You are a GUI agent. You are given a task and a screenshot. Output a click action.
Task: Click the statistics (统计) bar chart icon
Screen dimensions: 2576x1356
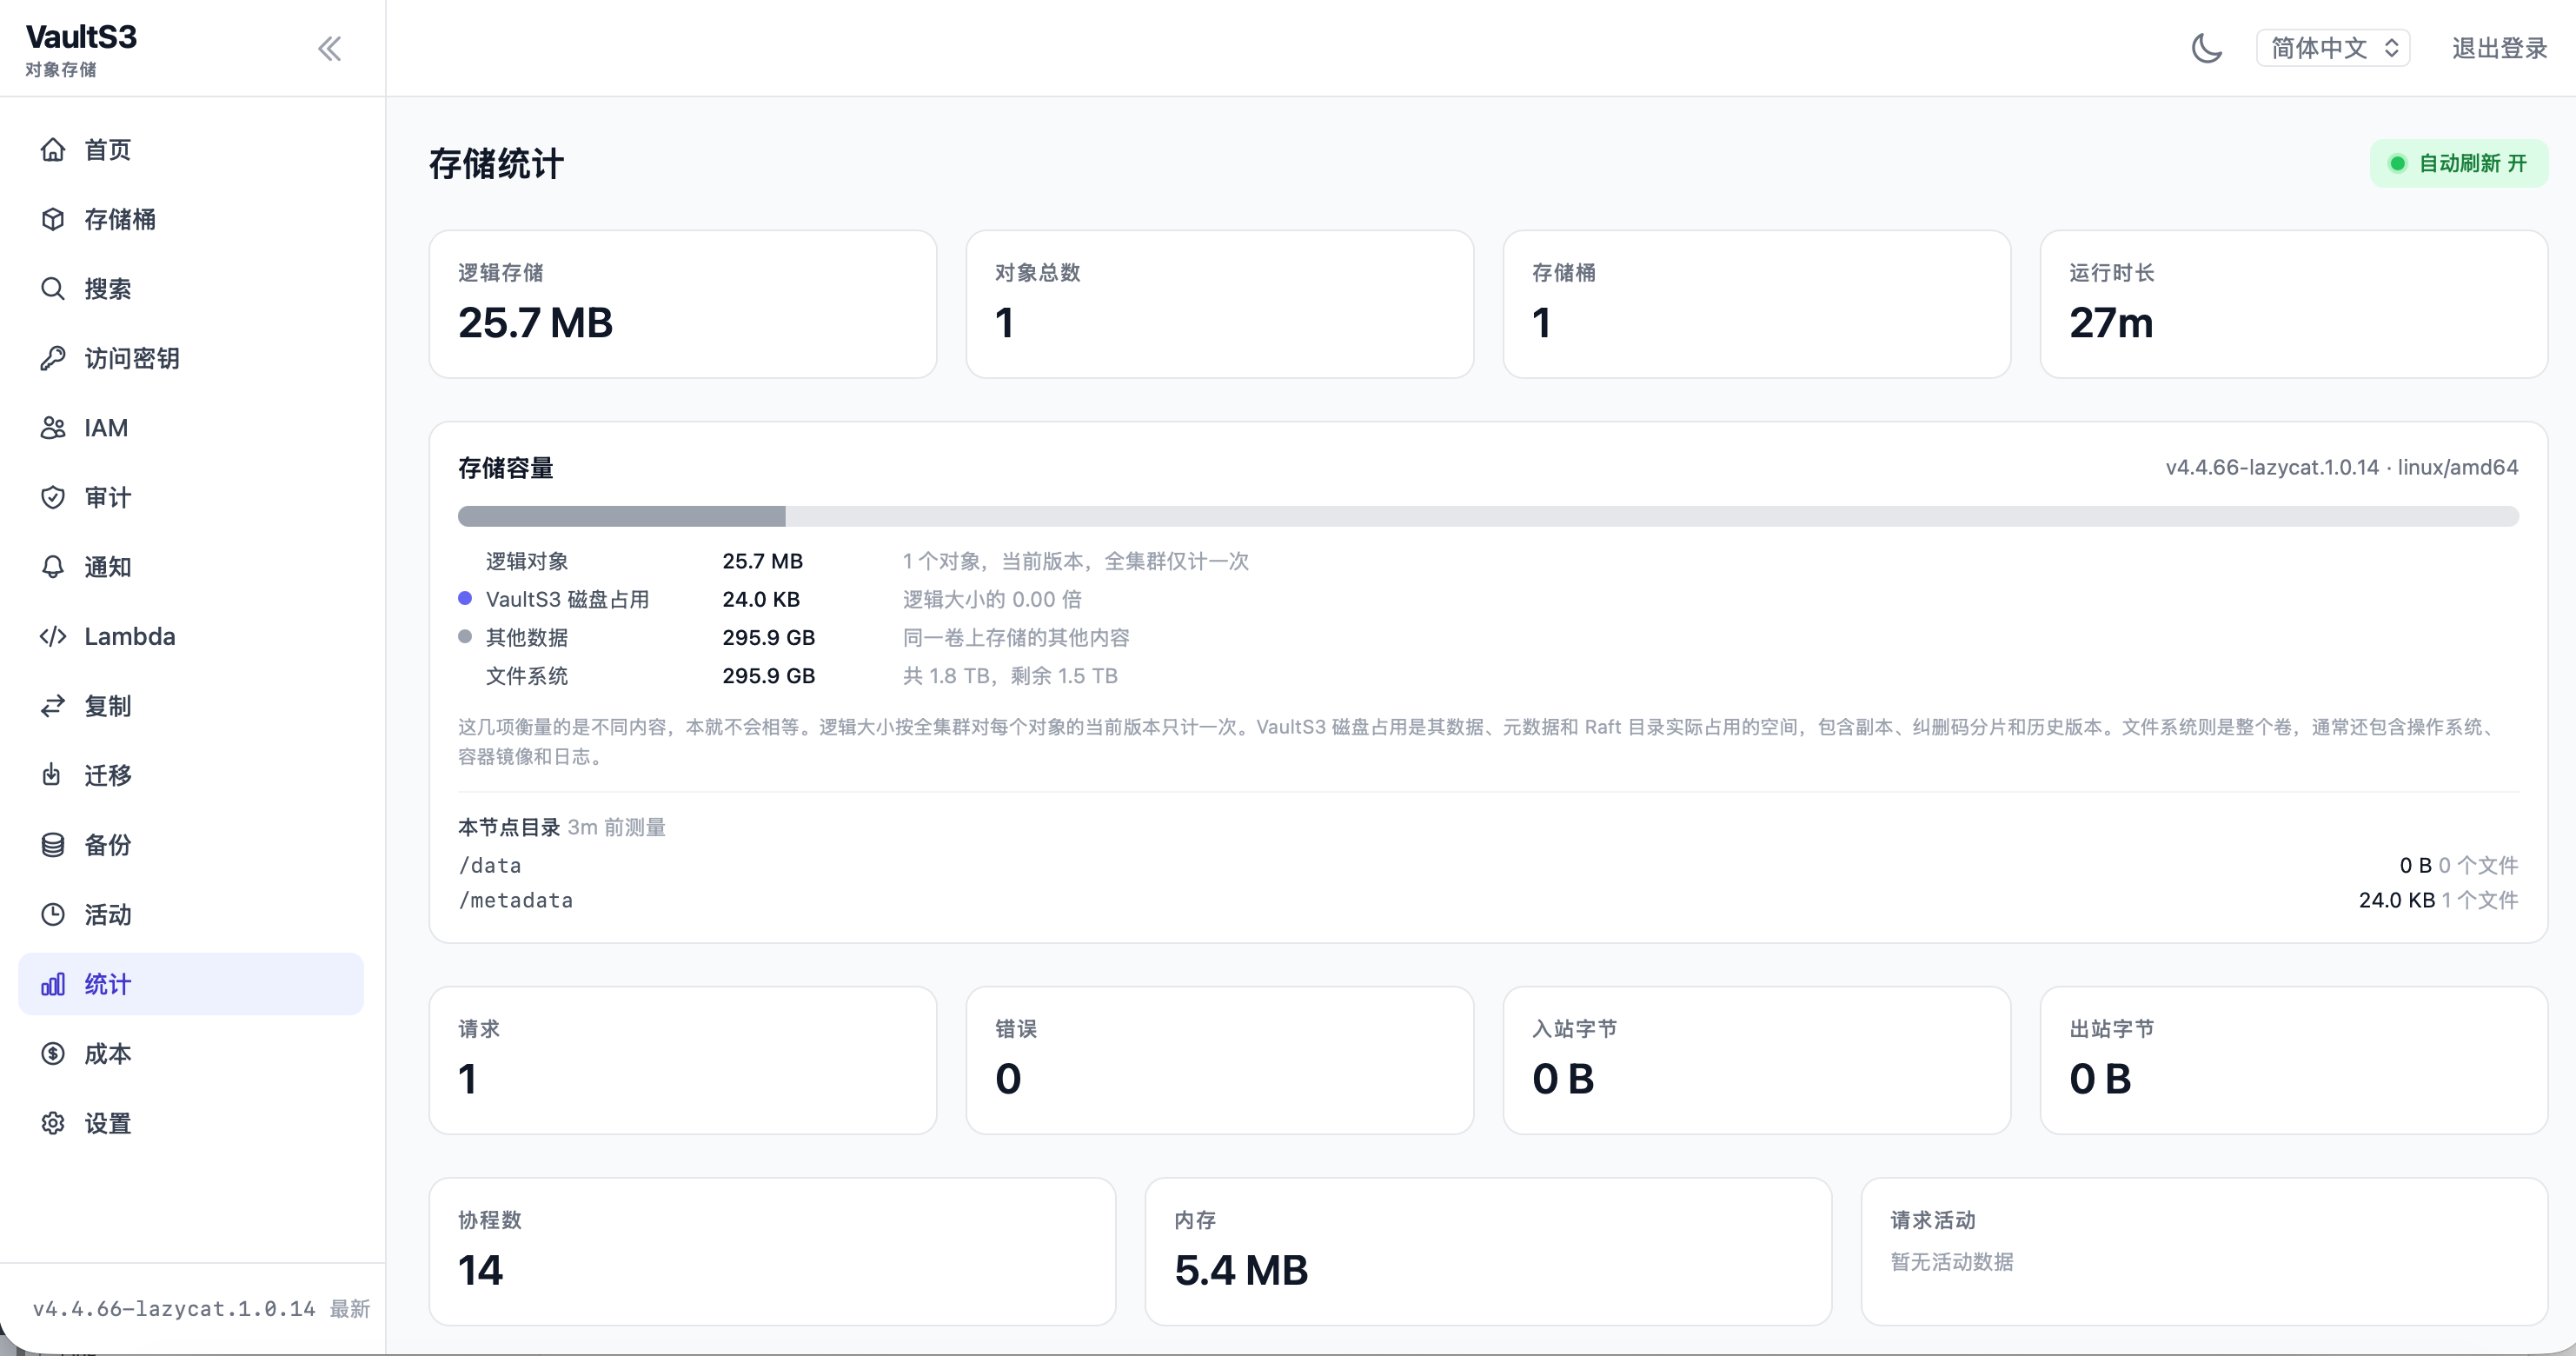53,984
